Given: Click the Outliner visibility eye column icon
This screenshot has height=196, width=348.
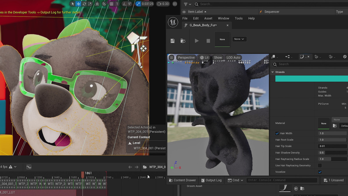Looking at the screenshot, I should (x=184, y=12).
